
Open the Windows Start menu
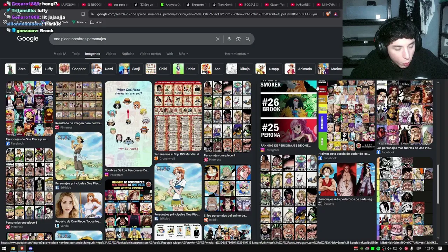click(x=4, y=248)
